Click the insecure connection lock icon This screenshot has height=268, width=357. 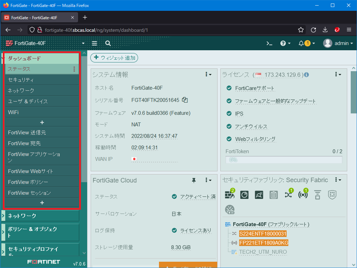(x=40, y=30)
